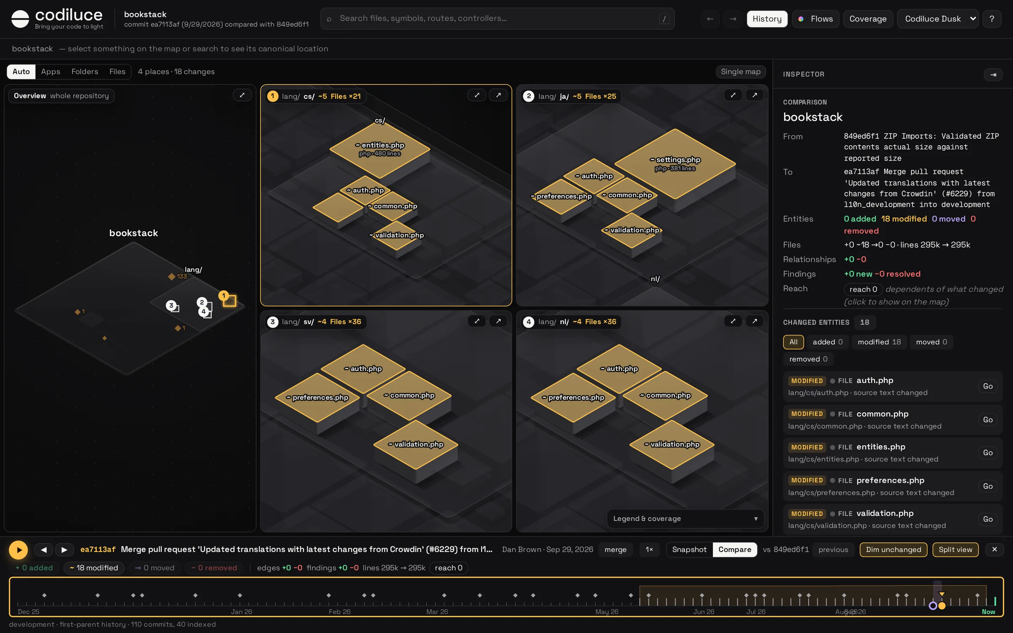The width and height of the screenshot is (1013, 633).
Task: Go back with the left arrow
Action: click(x=710, y=19)
